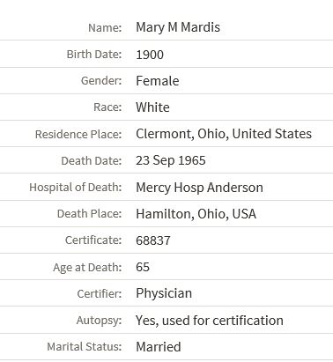Click the Residence Place label
333x362 pixels.
click(78, 135)
